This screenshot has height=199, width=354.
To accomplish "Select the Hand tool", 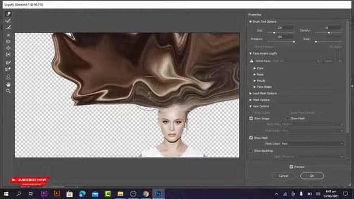I will click(x=8, y=85).
